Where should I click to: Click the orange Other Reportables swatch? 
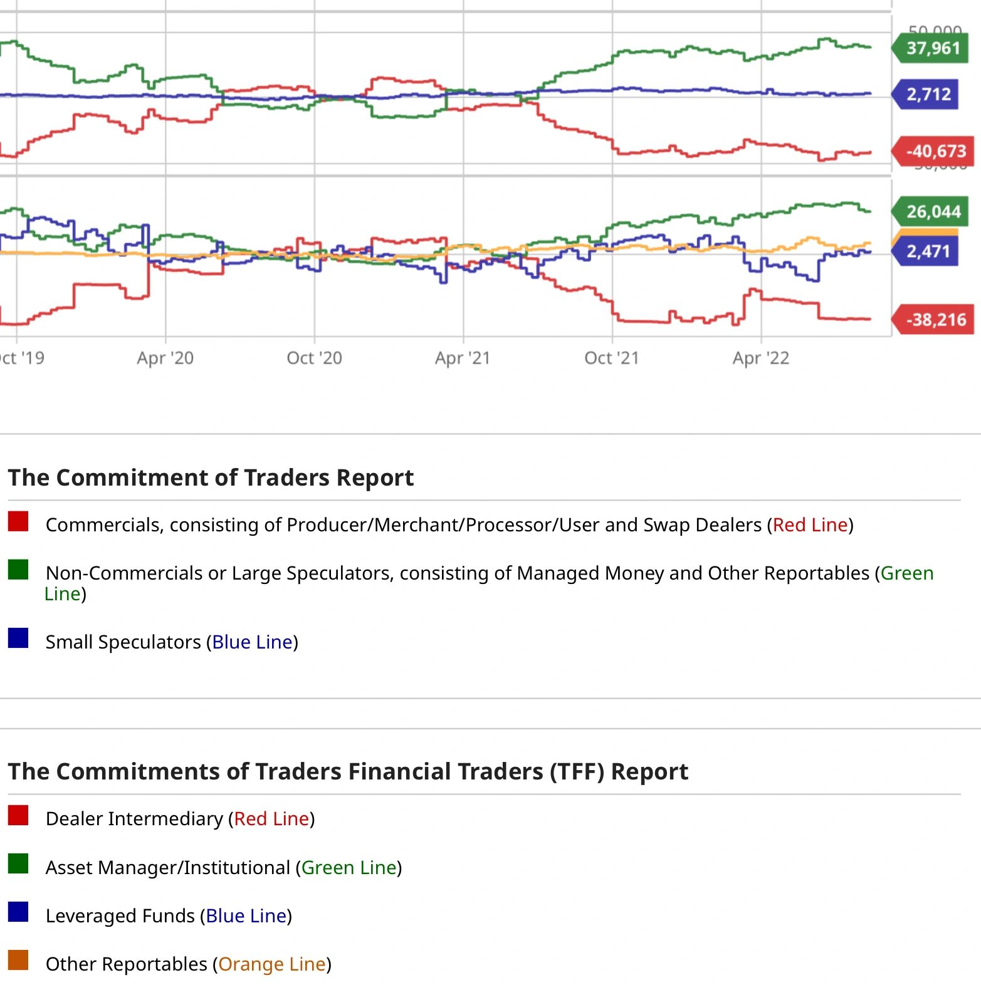click(x=18, y=960)
